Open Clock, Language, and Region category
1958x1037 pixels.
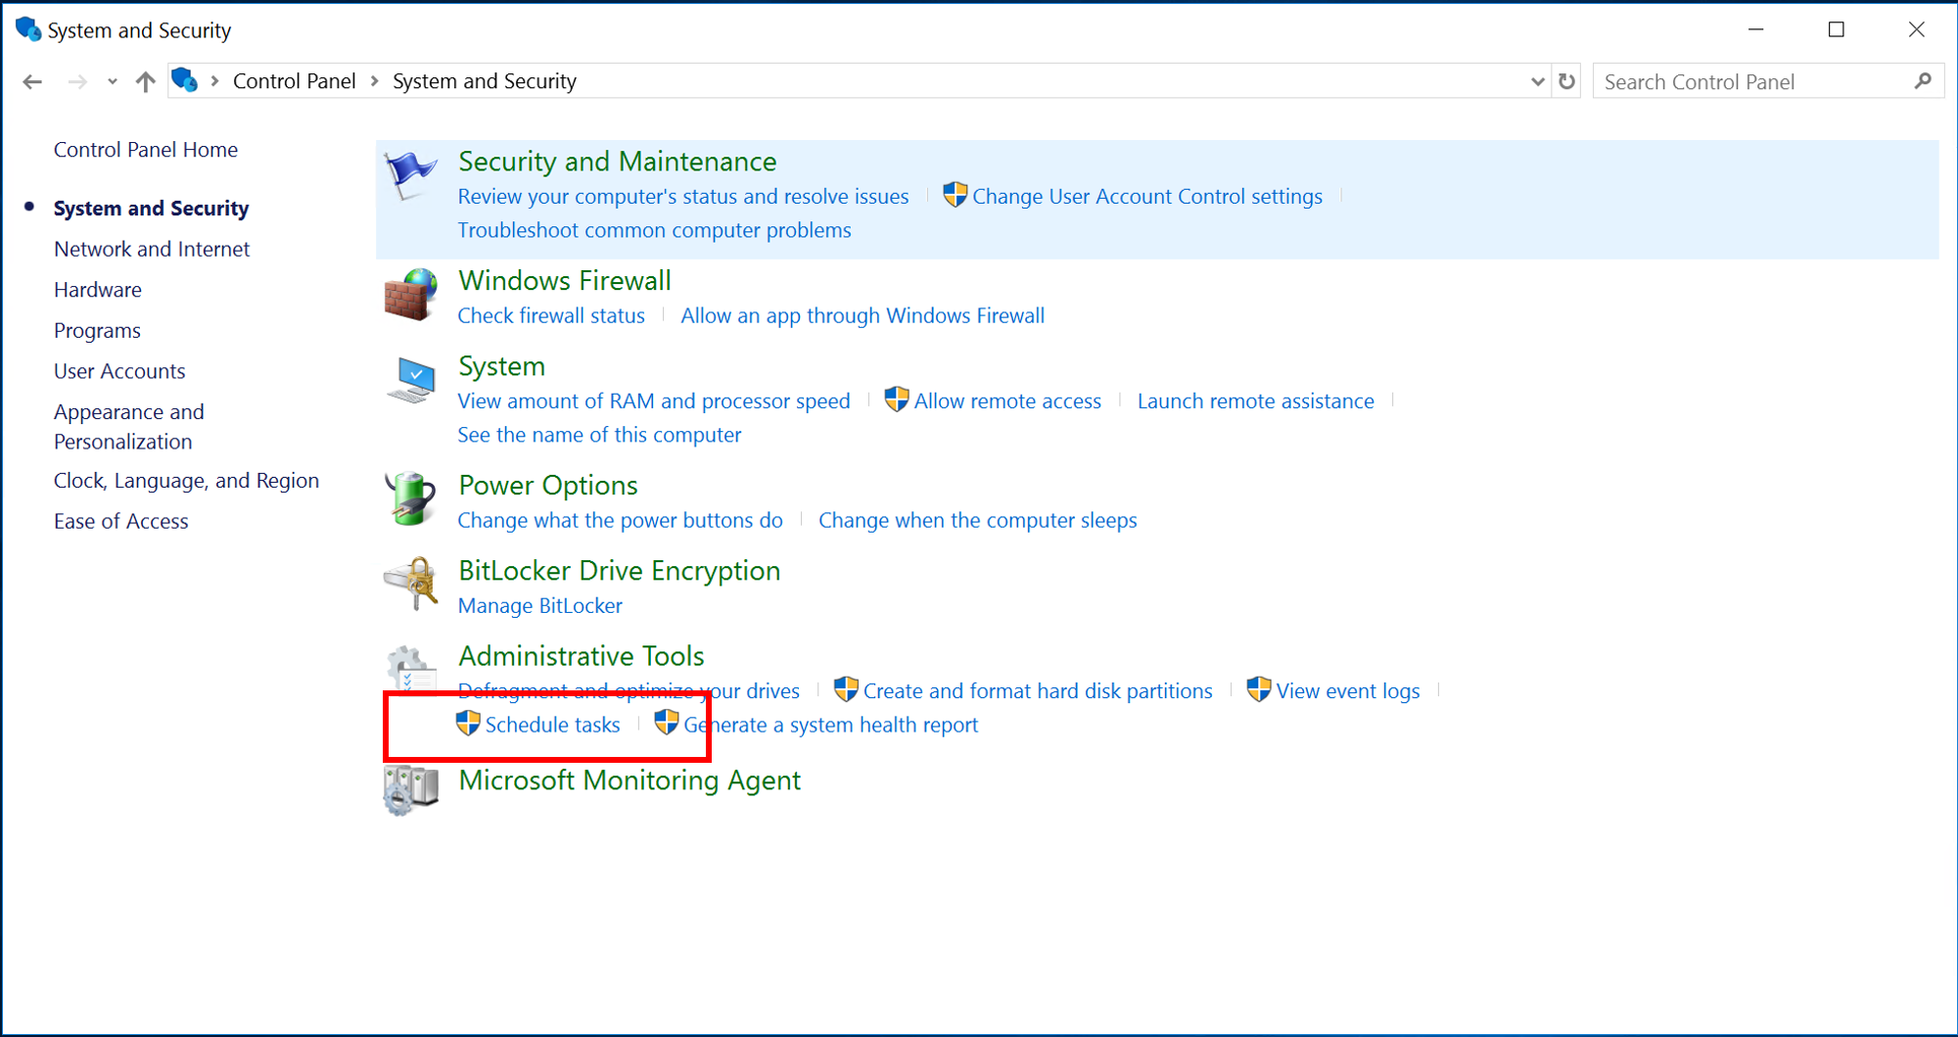pyautogui.click(x=186, y=481)
